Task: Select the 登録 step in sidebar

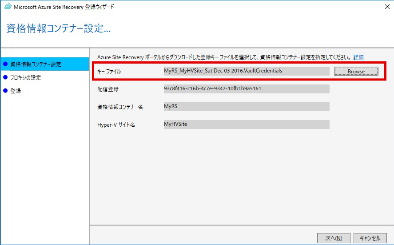Action: (16, 91)
